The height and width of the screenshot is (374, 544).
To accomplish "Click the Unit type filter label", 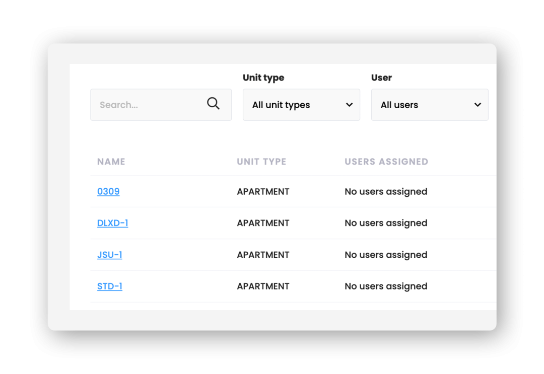I will [x=263, y=78].
